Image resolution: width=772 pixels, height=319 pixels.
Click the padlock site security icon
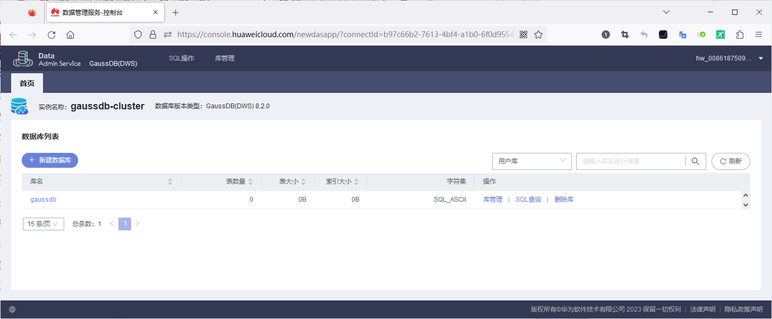(x=153, y=35)
